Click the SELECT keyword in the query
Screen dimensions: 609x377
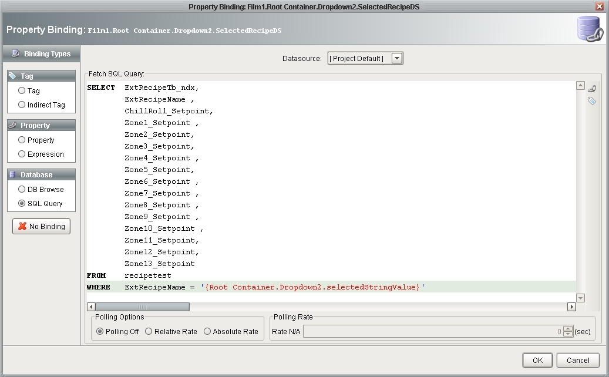tap(101, 87)
